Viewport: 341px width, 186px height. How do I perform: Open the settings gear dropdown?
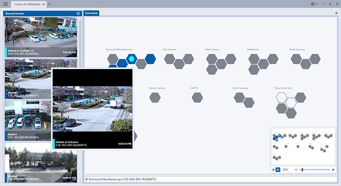coord(314,4)
